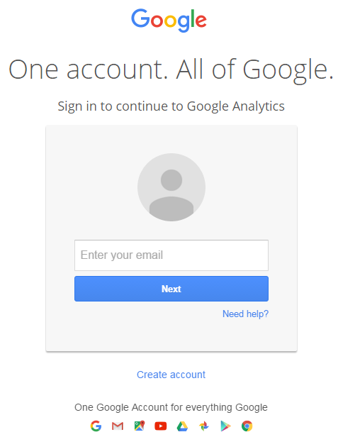Viewport: 338px width, 437px height.
Task: Open the Google Drive triangle icon
Action: coord(182,426)
